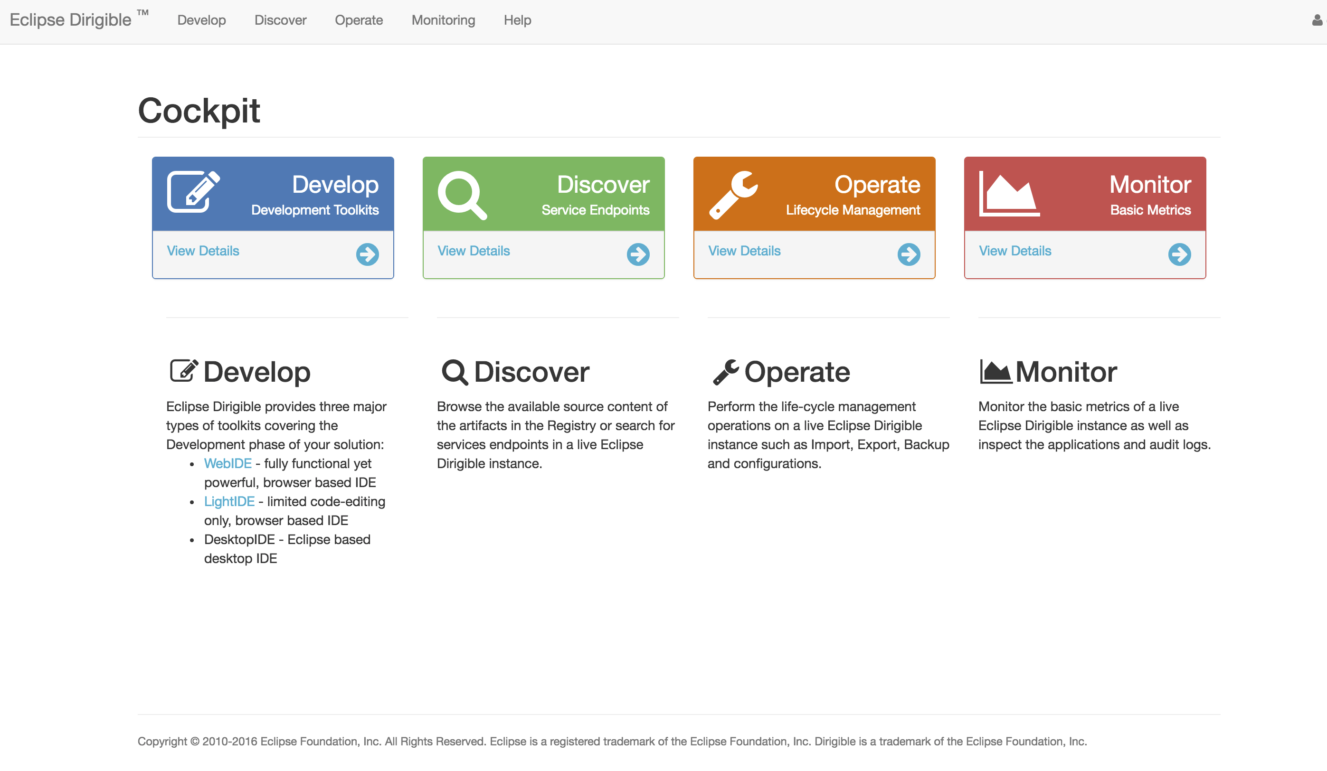Click 'Browse the available source content' paragraph

(x=556, y=435)
